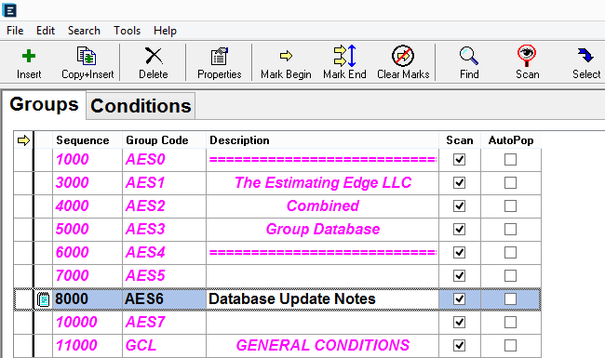Viewport: 605px width, 358px height.
Task: Click the Scan column header
Action: [x=460, y=140]
